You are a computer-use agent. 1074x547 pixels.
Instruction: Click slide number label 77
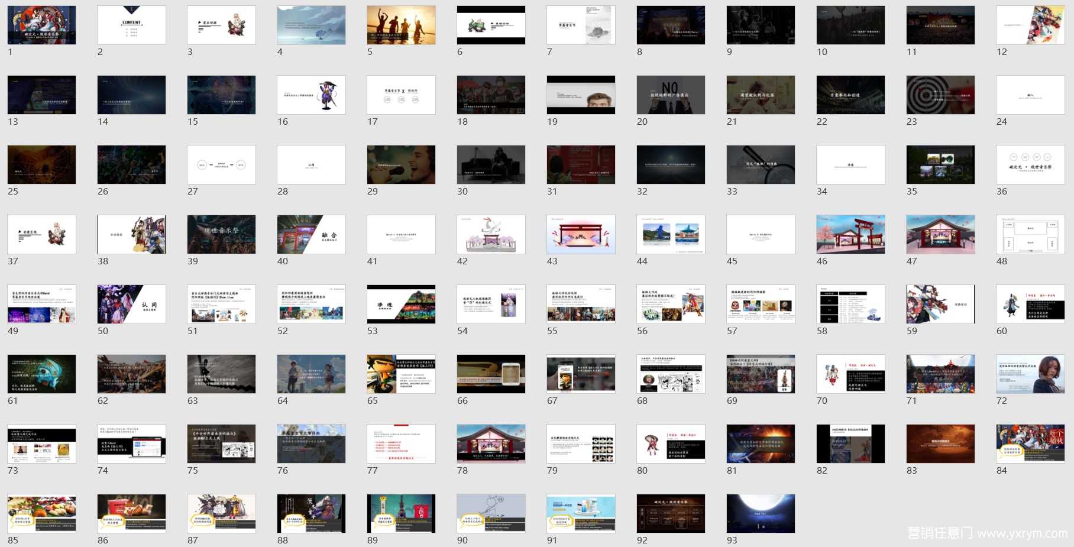pos(373,471)
